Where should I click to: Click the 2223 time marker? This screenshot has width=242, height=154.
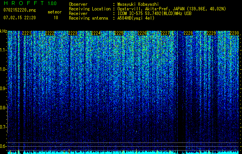tap(73, 33)
